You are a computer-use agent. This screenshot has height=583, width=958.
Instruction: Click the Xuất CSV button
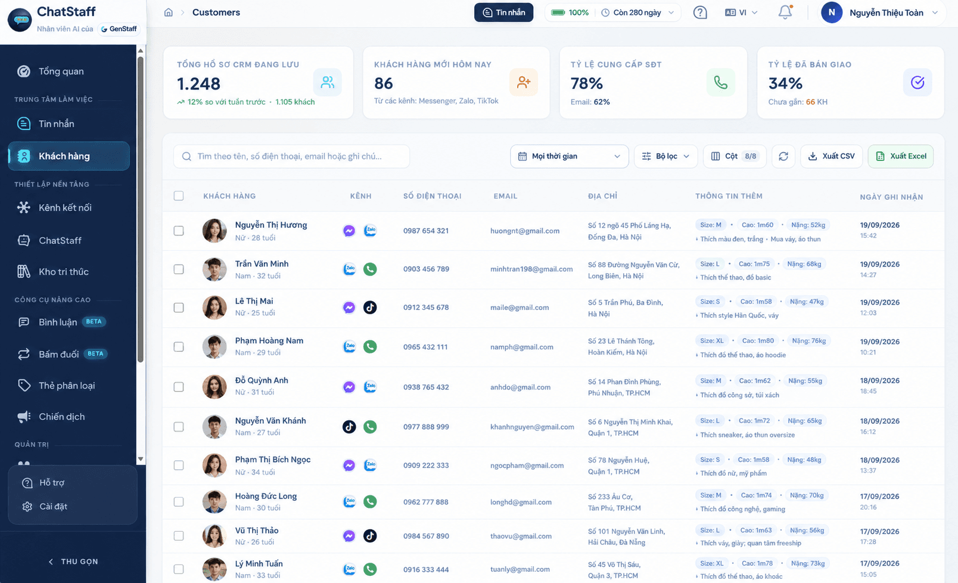point(831,156)
